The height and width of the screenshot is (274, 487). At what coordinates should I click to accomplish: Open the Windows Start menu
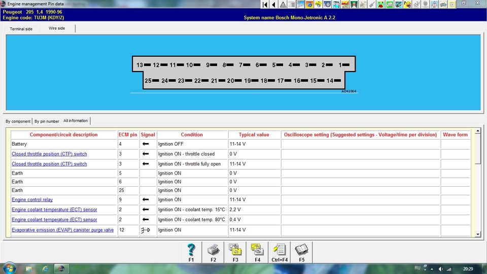point(9,268)
